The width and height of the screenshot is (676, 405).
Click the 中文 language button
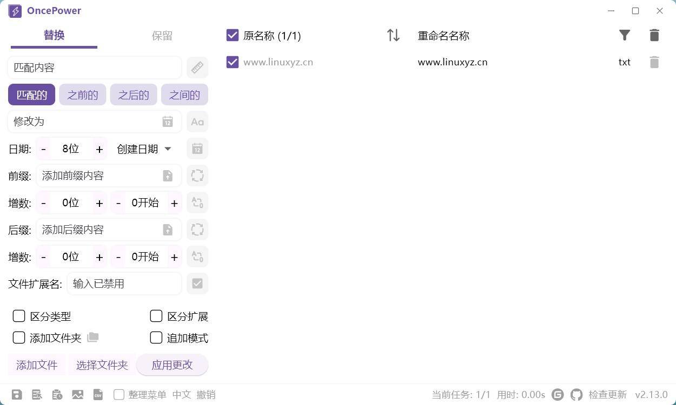182,395
